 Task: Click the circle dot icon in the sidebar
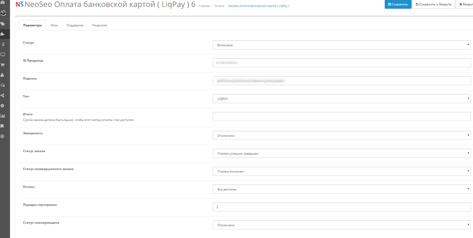pyautogui.click(x=3, y=136)
